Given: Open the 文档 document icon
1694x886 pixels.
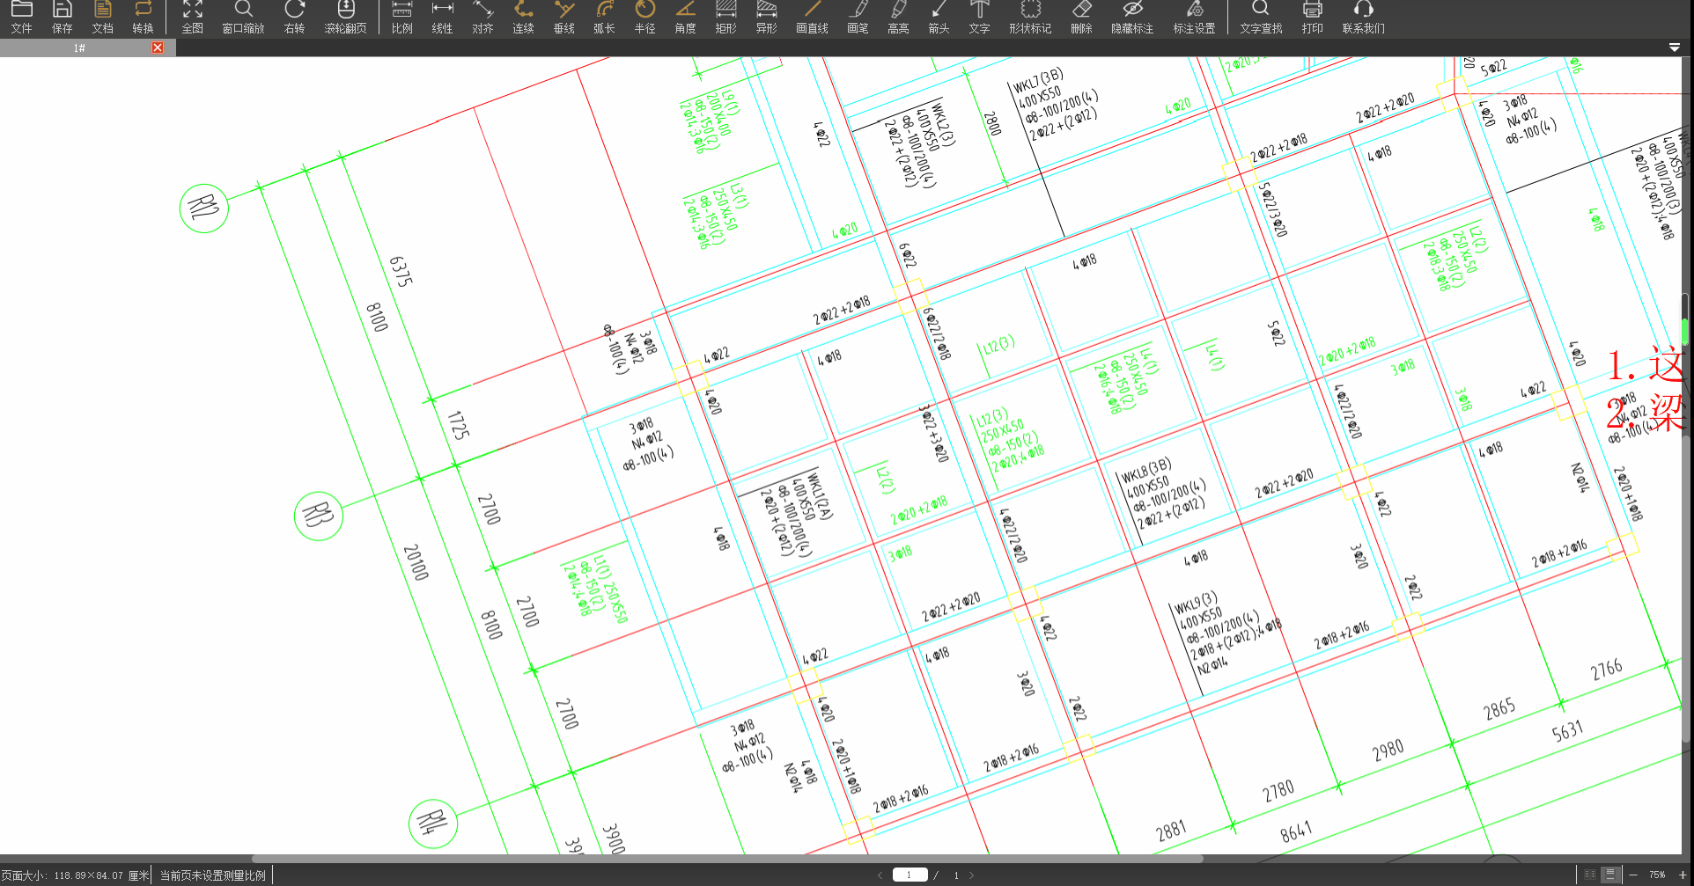Looking at the screenshot, I should [x=103, y=18].
